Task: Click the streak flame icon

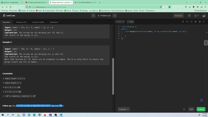Action: 196,16
